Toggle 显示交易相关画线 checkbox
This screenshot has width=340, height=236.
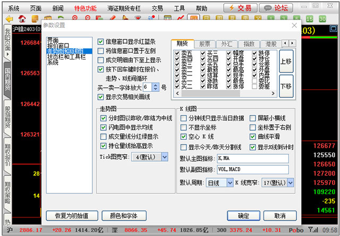point(100,97)
